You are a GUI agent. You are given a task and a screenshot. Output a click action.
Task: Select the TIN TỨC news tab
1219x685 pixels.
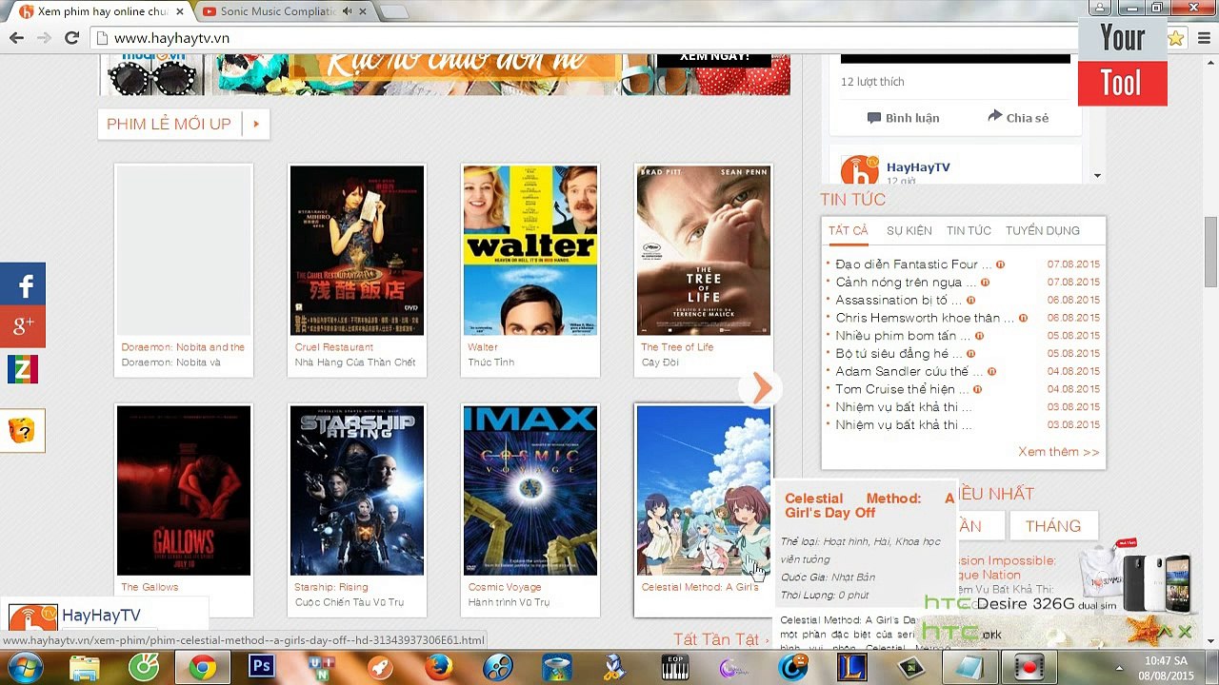(969, 231)
